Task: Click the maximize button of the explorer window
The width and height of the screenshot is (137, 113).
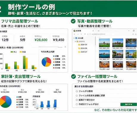Action: coord(134,31)
